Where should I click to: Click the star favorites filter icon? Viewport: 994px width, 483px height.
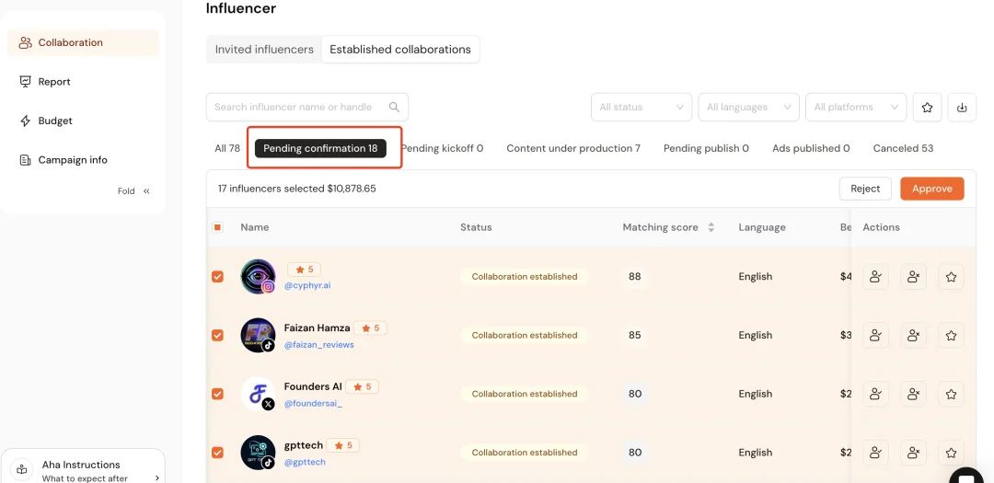(x=927, y=108)
